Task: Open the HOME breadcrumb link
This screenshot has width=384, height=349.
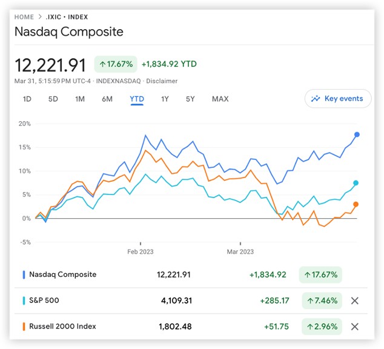Action: click(x=24, y=17)
